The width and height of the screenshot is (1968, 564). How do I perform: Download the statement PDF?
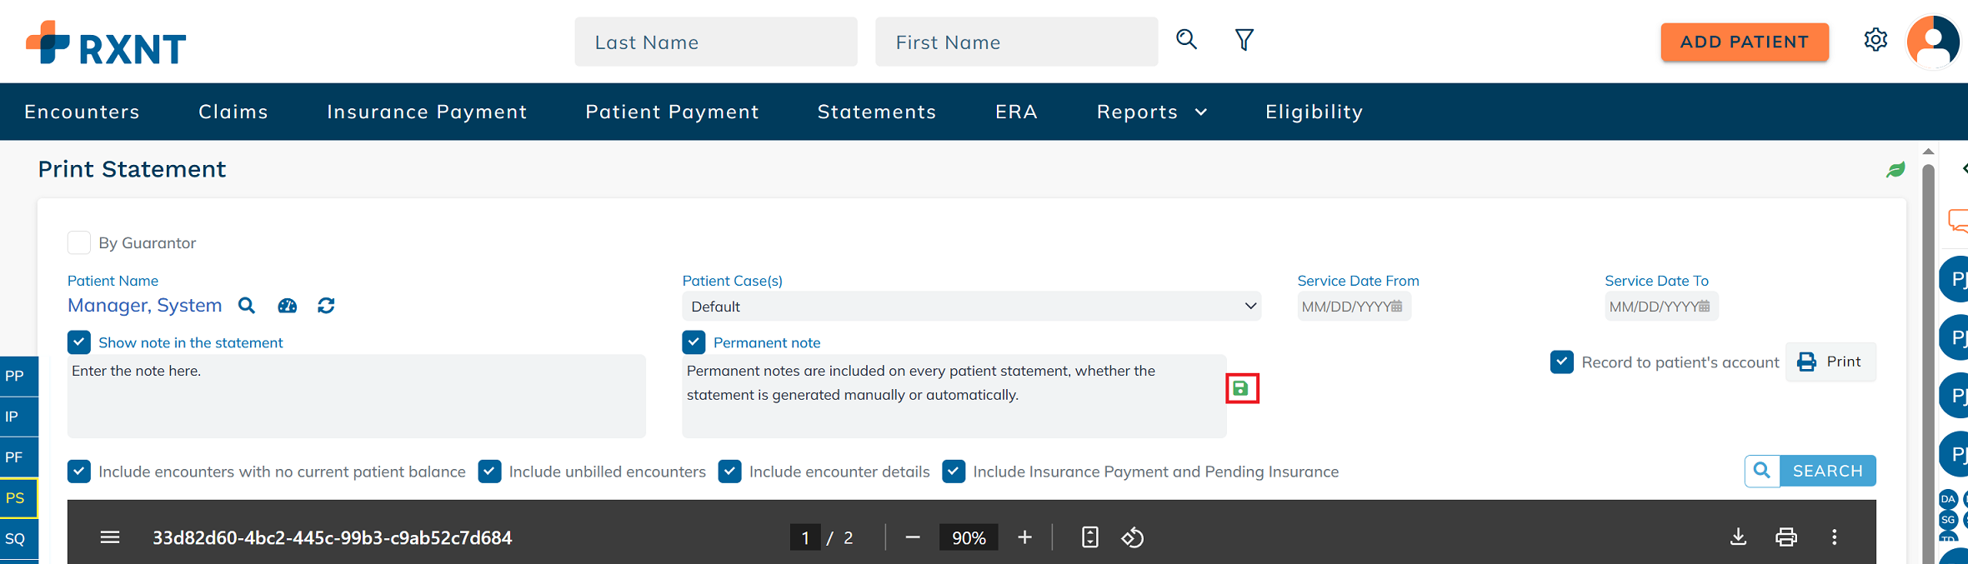coord(1738,537)
